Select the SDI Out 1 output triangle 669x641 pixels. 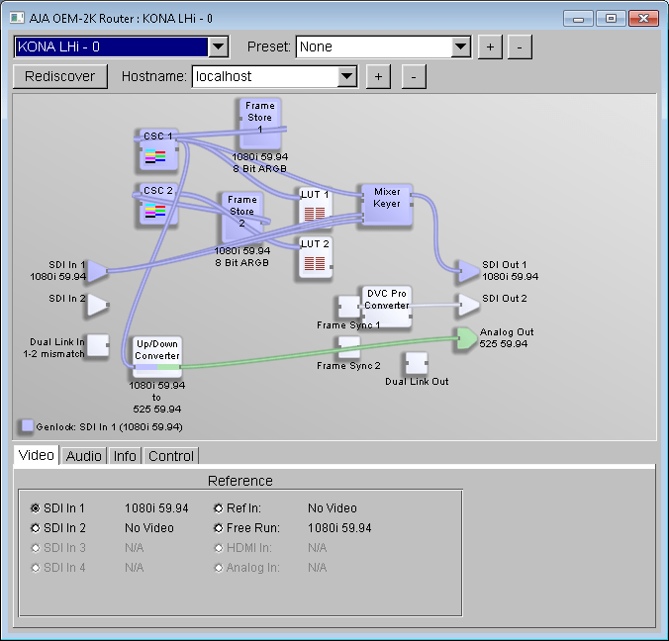[x=468, y=271]
